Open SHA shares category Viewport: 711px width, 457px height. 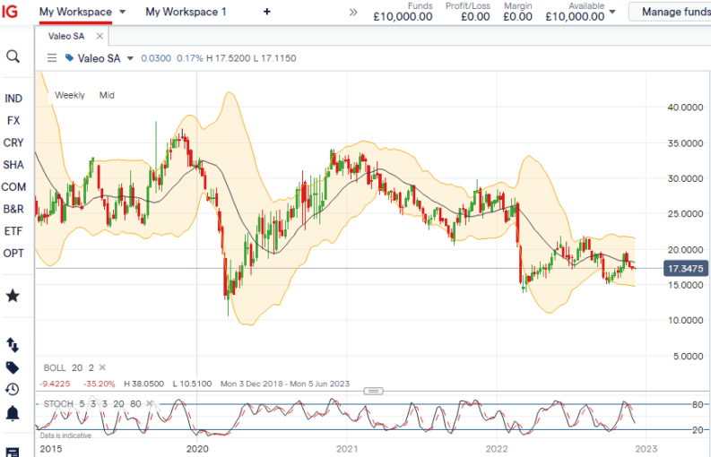(13, 165)
